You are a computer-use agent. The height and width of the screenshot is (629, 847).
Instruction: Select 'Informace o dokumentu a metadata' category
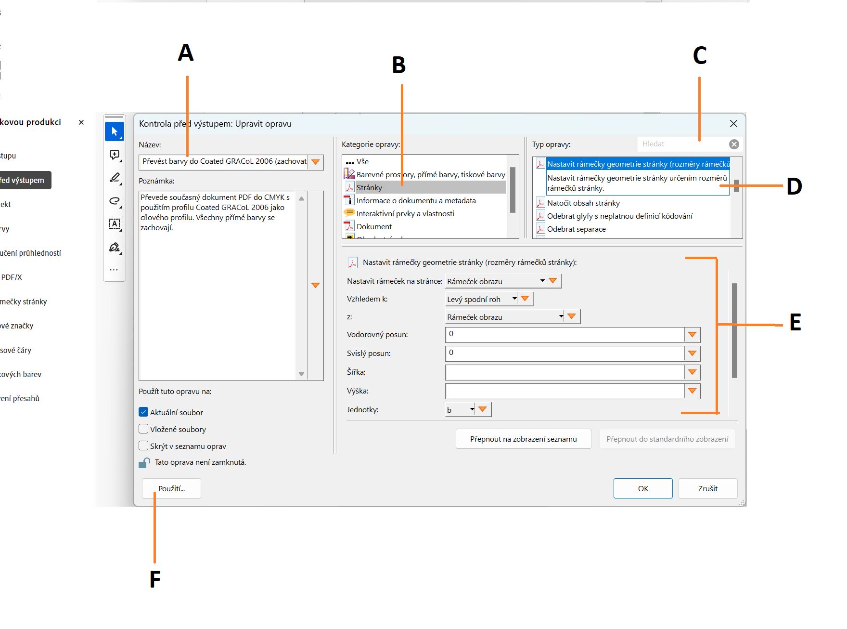pos(425,201)
